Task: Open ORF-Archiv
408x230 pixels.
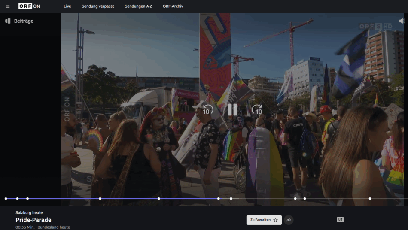Action: [173, 6]
